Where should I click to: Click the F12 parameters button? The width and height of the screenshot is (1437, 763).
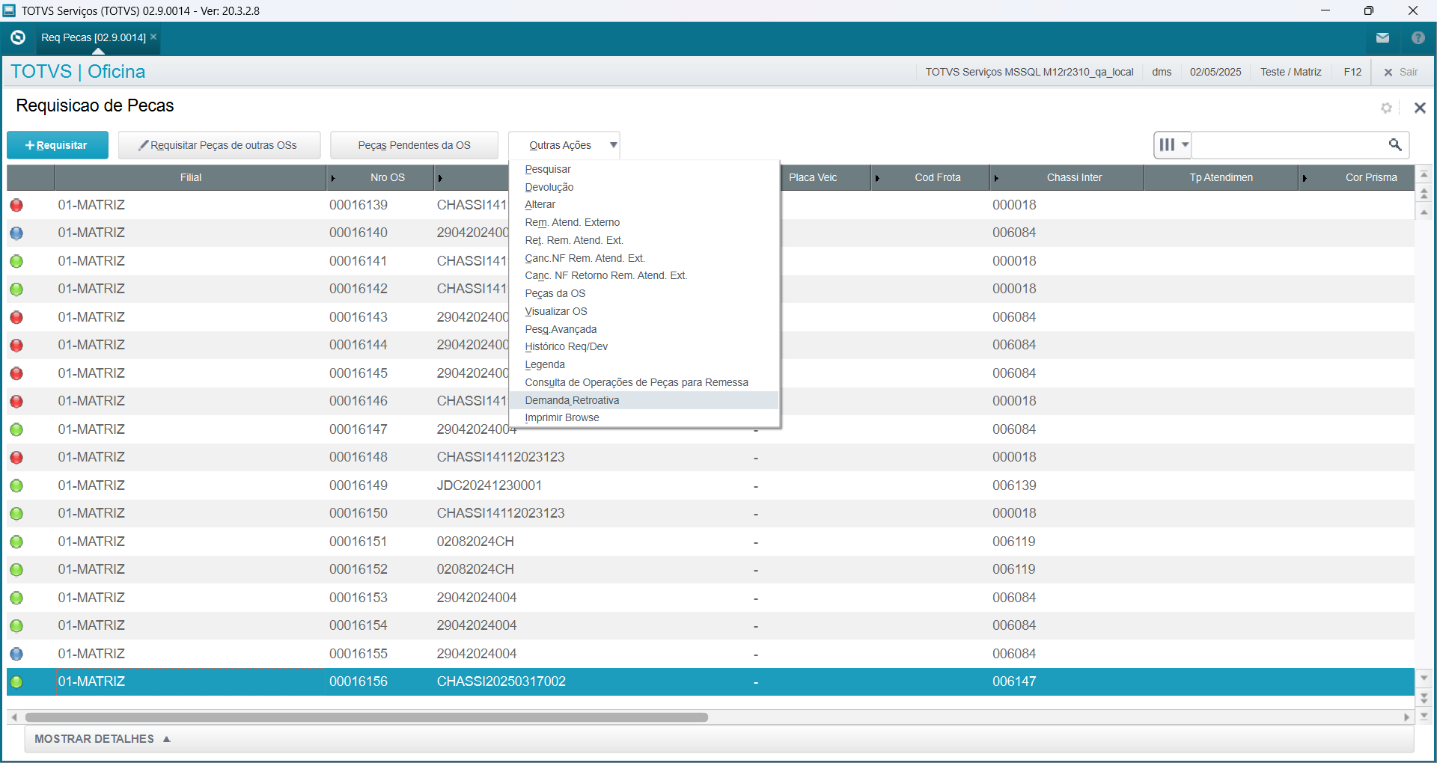coord(1352,72)
